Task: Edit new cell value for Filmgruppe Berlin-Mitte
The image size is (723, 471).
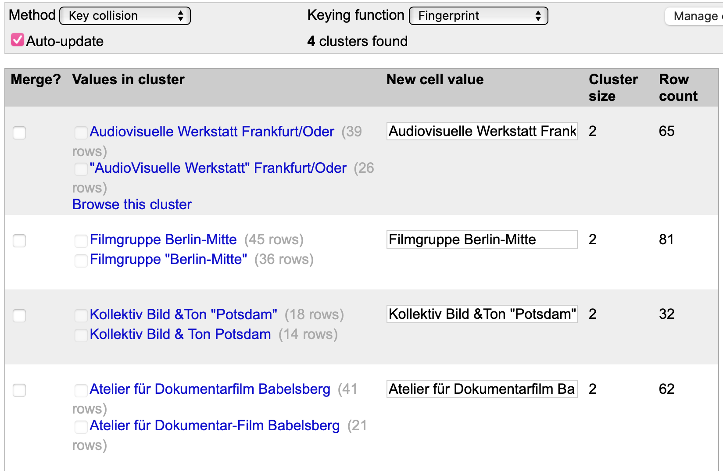Action: coord(482,239)
